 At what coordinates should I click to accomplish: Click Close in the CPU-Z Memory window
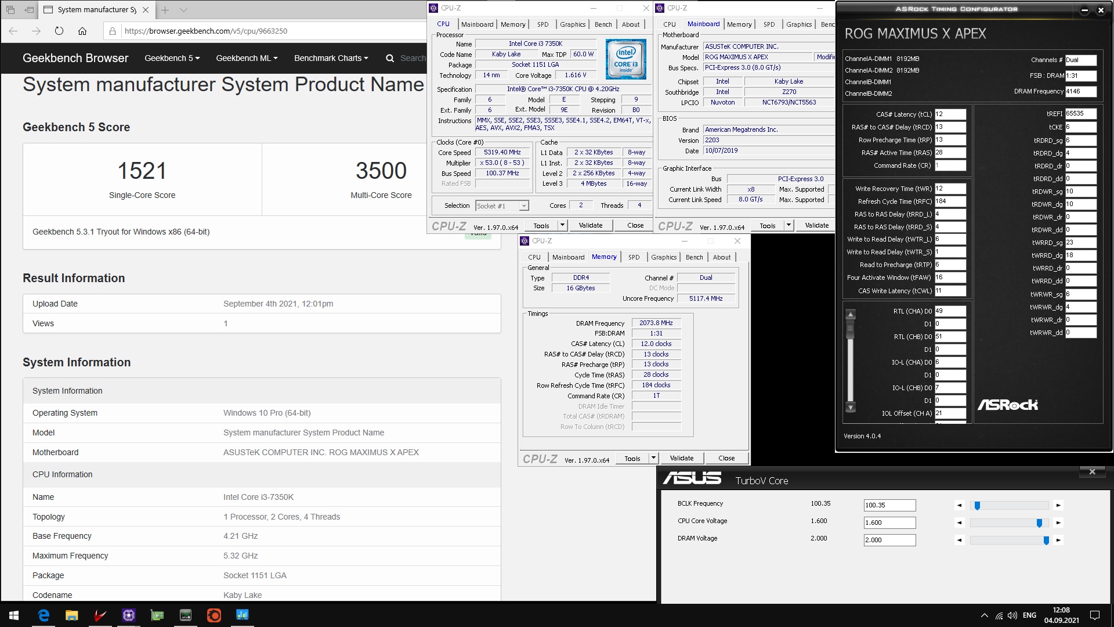click(x=726, y=458)
